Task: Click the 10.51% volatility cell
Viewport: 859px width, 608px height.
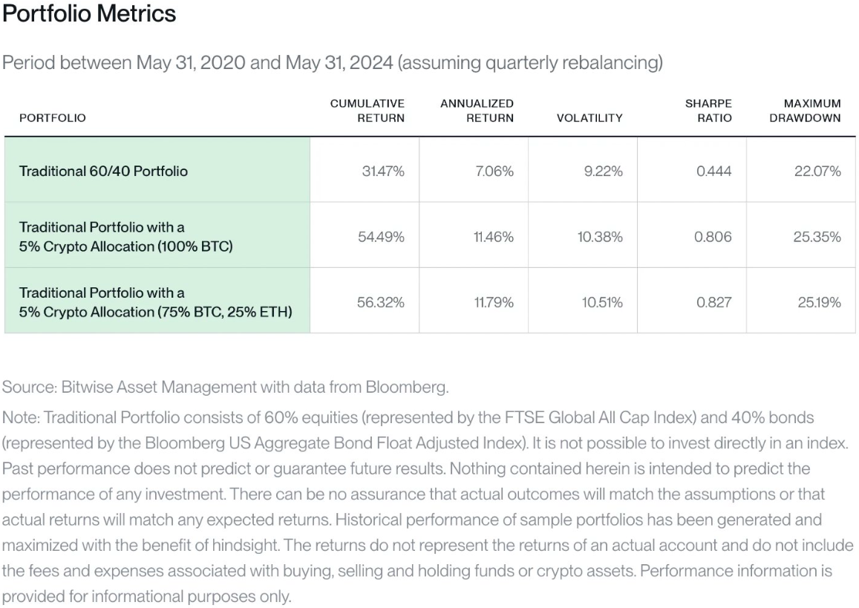Action: (602, 302)
